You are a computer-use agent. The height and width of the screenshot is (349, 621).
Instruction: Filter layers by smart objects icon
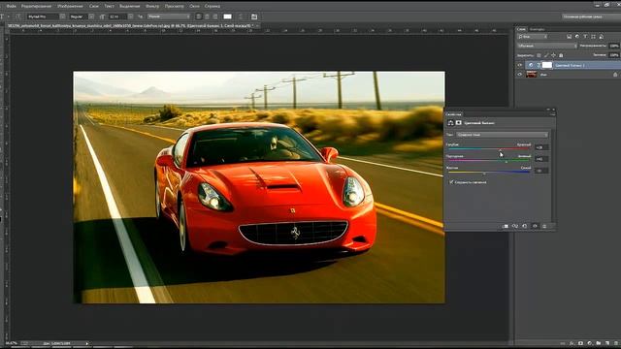pyautogui.click(x=602, y=37)
